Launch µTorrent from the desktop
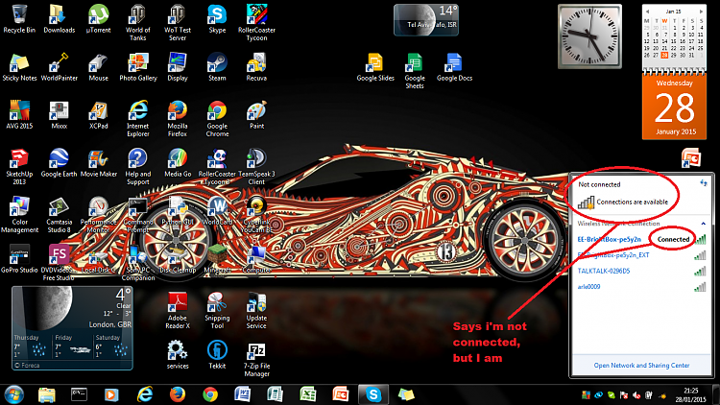This screenshot has width=720, height=405. 98,19
